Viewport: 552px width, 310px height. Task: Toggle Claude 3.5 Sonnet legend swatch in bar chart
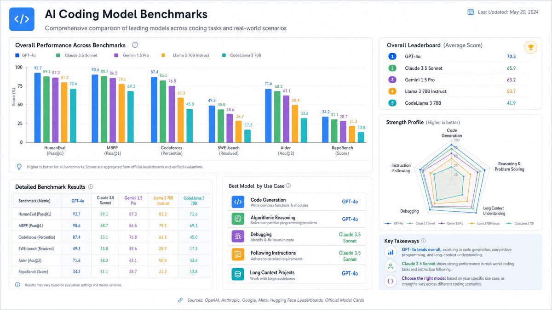click(x=58, y=55)
